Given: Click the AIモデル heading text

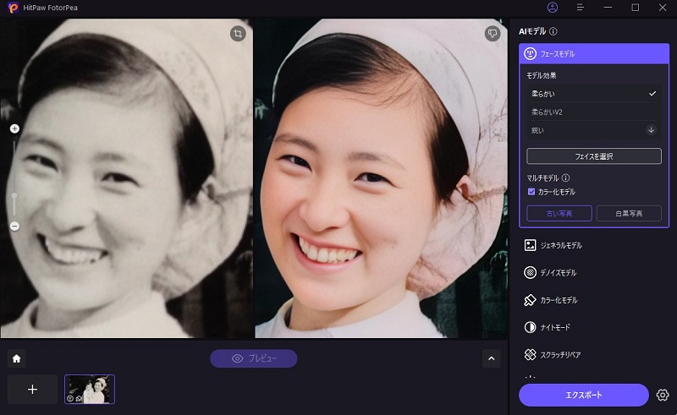Looking at the screenshot, I should point(532,31).
